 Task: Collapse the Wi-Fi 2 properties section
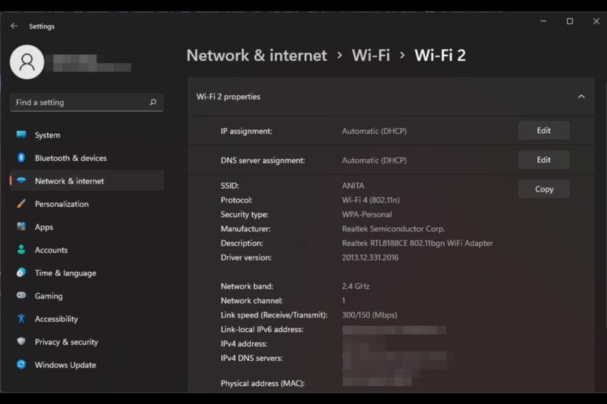tap(581, 97)
